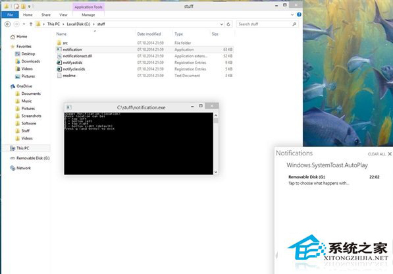Click the search magnifier icon
The image size is (393, 274).
[x=294, y=24]
